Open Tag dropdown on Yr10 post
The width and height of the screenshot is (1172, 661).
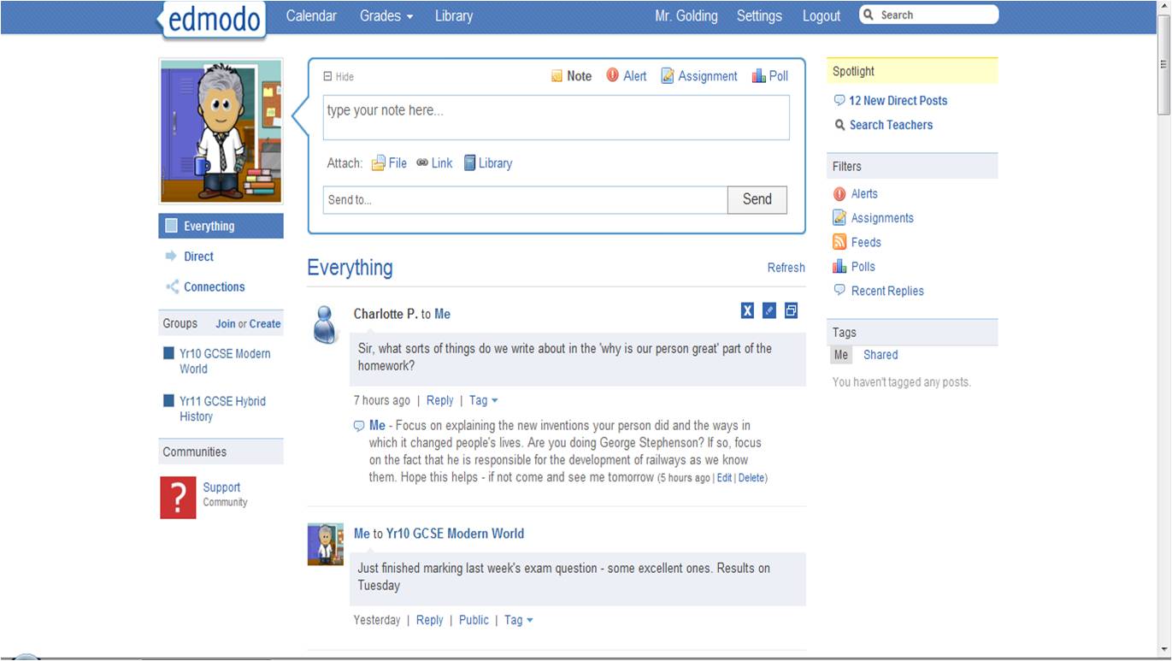tap(518, 620)
